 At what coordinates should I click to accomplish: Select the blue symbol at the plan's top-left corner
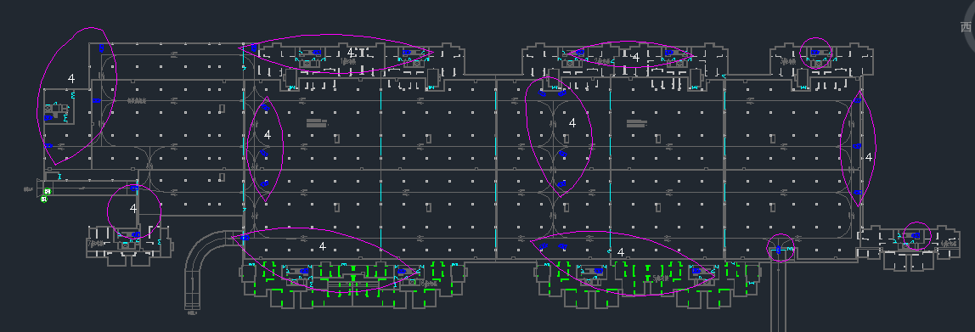[101, 48]
